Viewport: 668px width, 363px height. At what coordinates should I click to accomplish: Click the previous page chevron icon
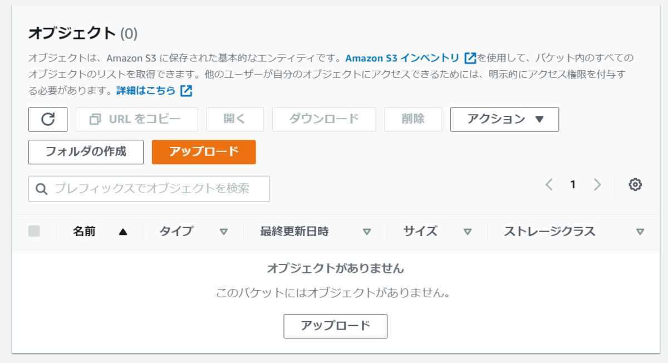(x=549, y=184)
